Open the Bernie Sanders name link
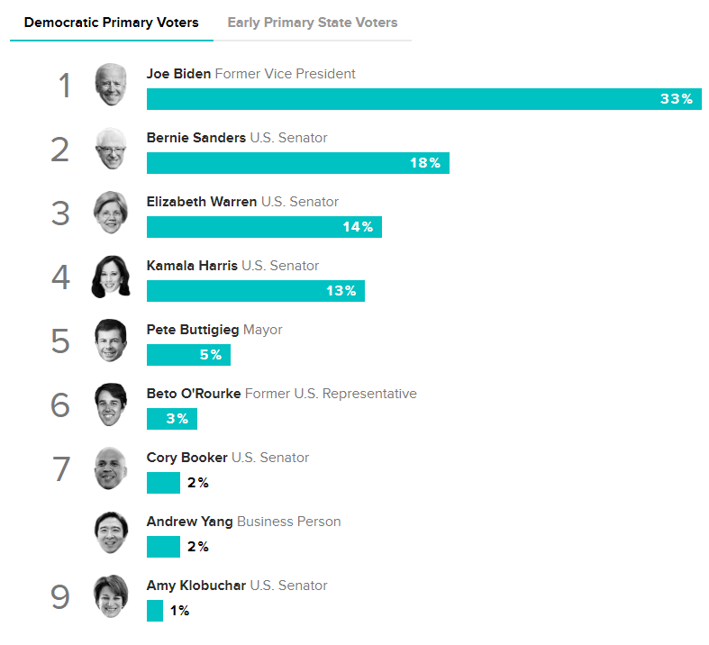 pos(195,138)
